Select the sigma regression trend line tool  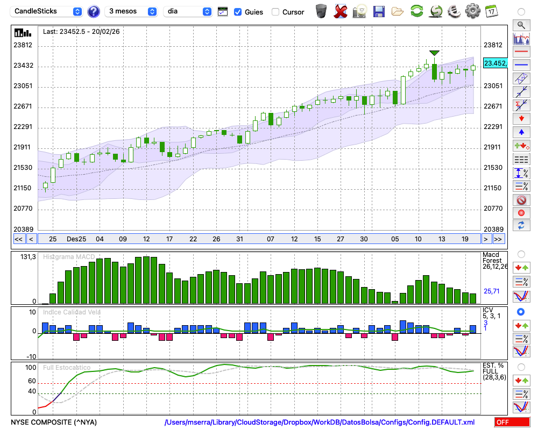click(521, 105)
